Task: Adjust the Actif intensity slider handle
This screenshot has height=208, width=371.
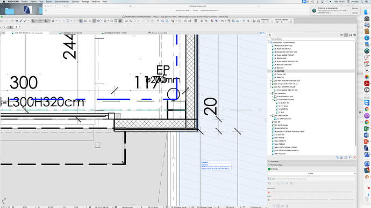Action: click(329, 200)
